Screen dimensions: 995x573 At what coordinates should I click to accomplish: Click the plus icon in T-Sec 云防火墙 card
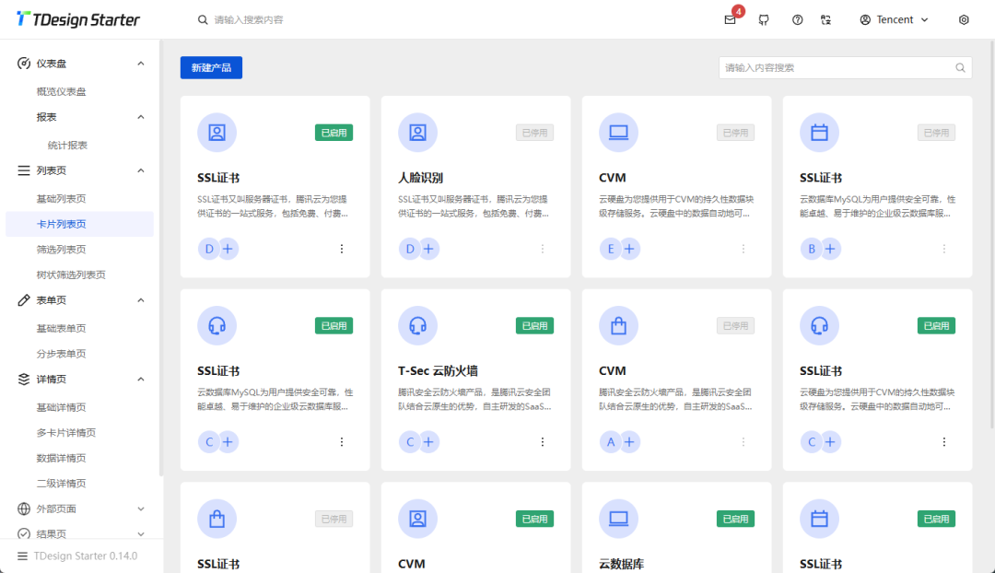point(429,441)
